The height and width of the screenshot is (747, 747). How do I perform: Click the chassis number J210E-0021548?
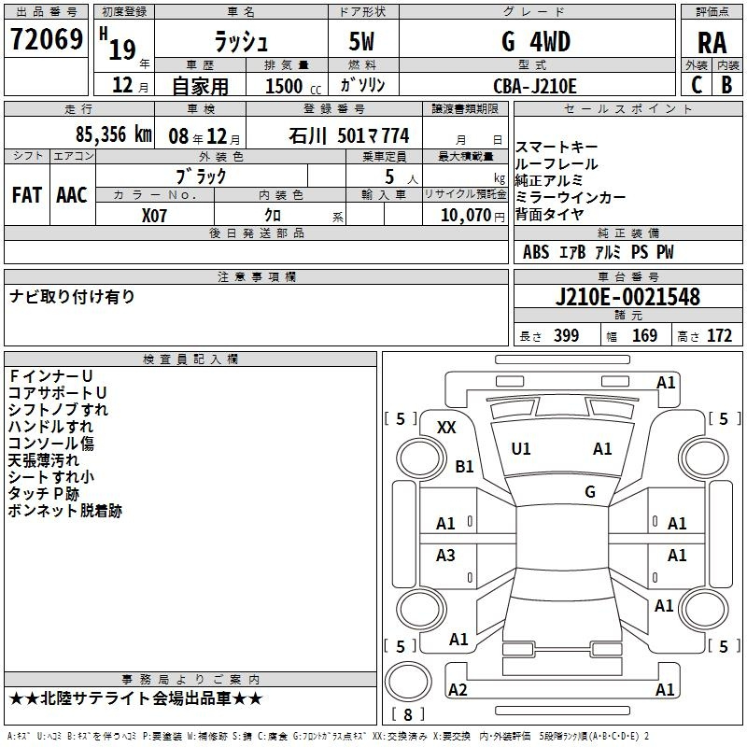pos(627,298)
